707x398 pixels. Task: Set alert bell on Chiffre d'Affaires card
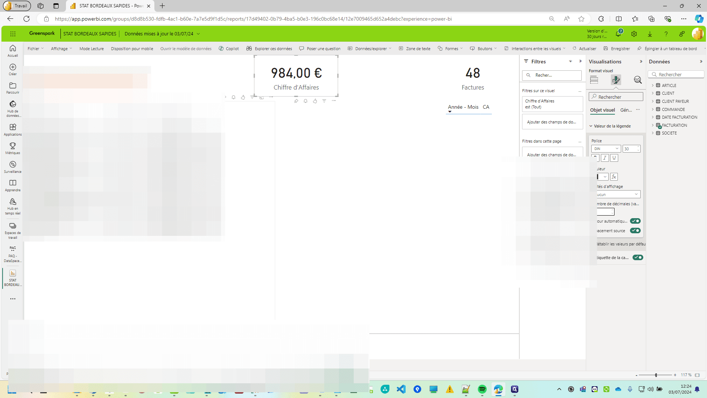click(305, 101)
